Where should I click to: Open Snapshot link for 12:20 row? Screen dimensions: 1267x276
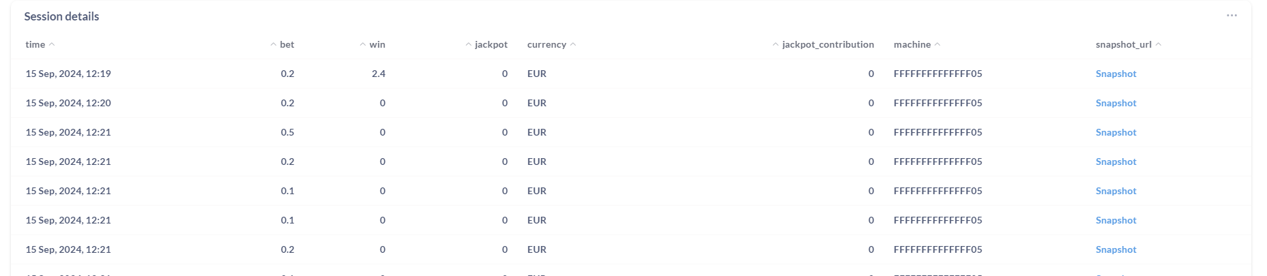point(1116,104)
